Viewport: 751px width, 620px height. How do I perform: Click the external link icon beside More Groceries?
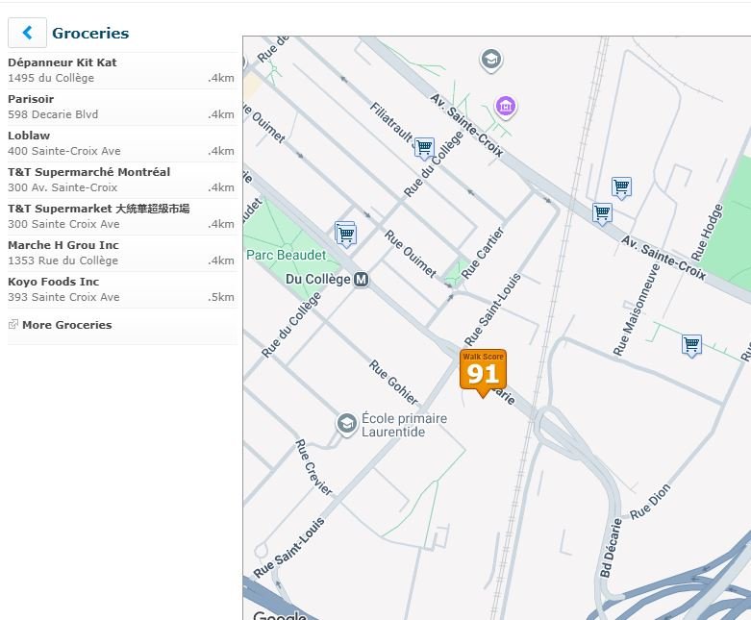click(x=13, y=325)
